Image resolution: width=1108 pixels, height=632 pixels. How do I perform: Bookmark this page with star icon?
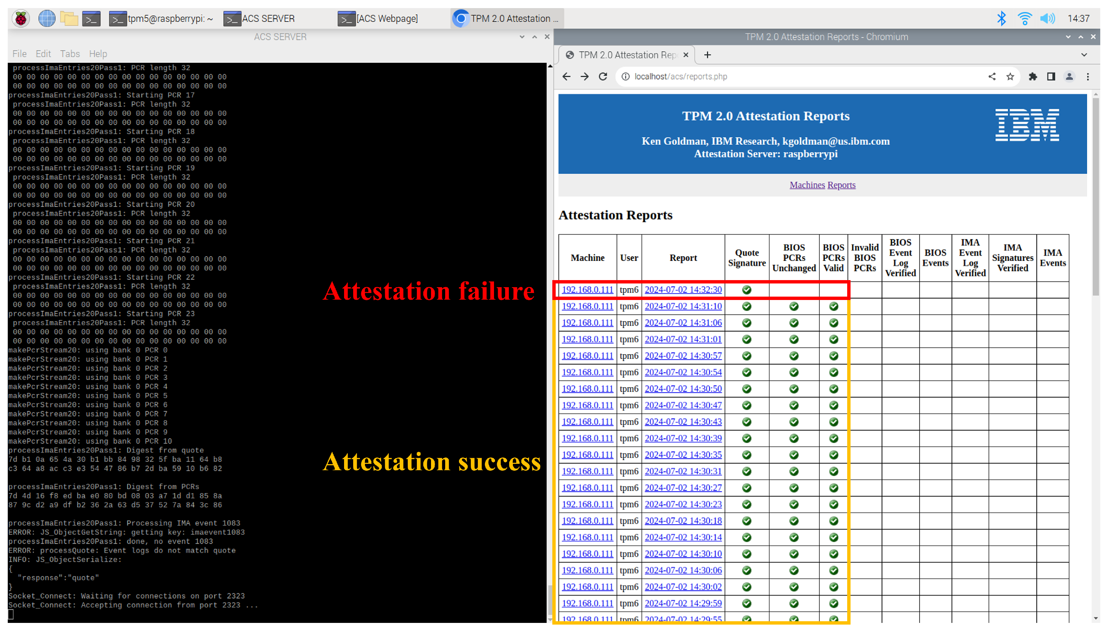coord(1010,77)
